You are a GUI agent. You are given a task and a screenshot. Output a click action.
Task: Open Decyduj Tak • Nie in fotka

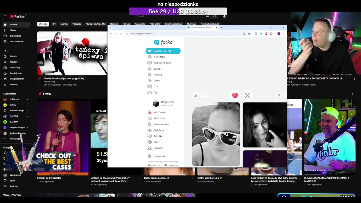(163, 51)
